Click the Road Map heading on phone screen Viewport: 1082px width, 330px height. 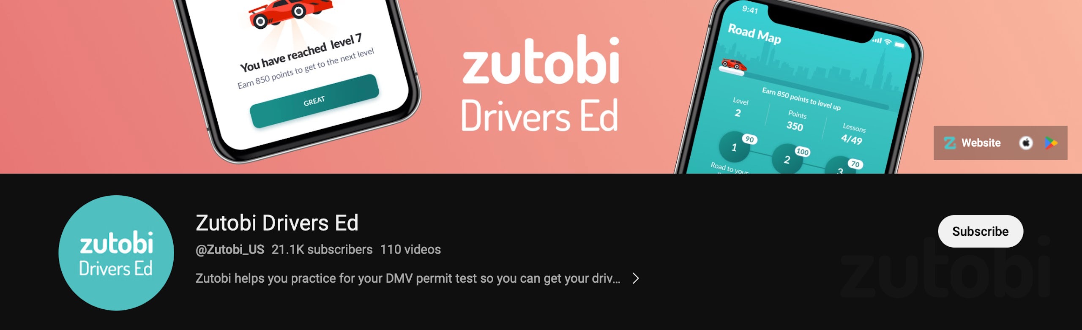click(x=754, y=34)
